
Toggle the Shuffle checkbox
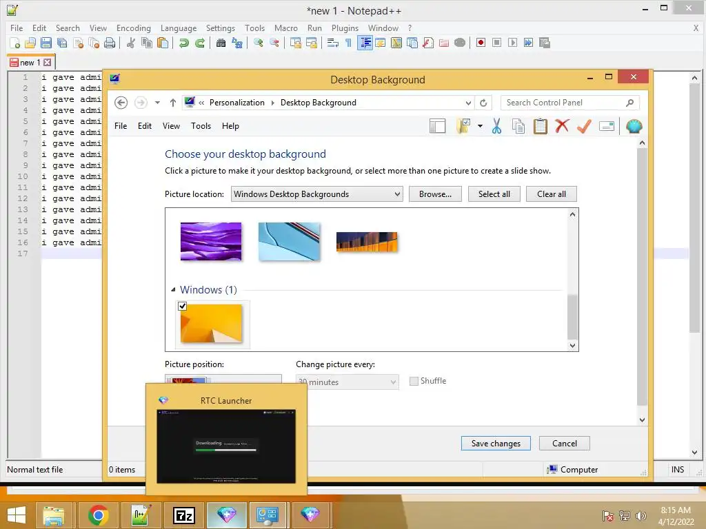pos(414,381)
